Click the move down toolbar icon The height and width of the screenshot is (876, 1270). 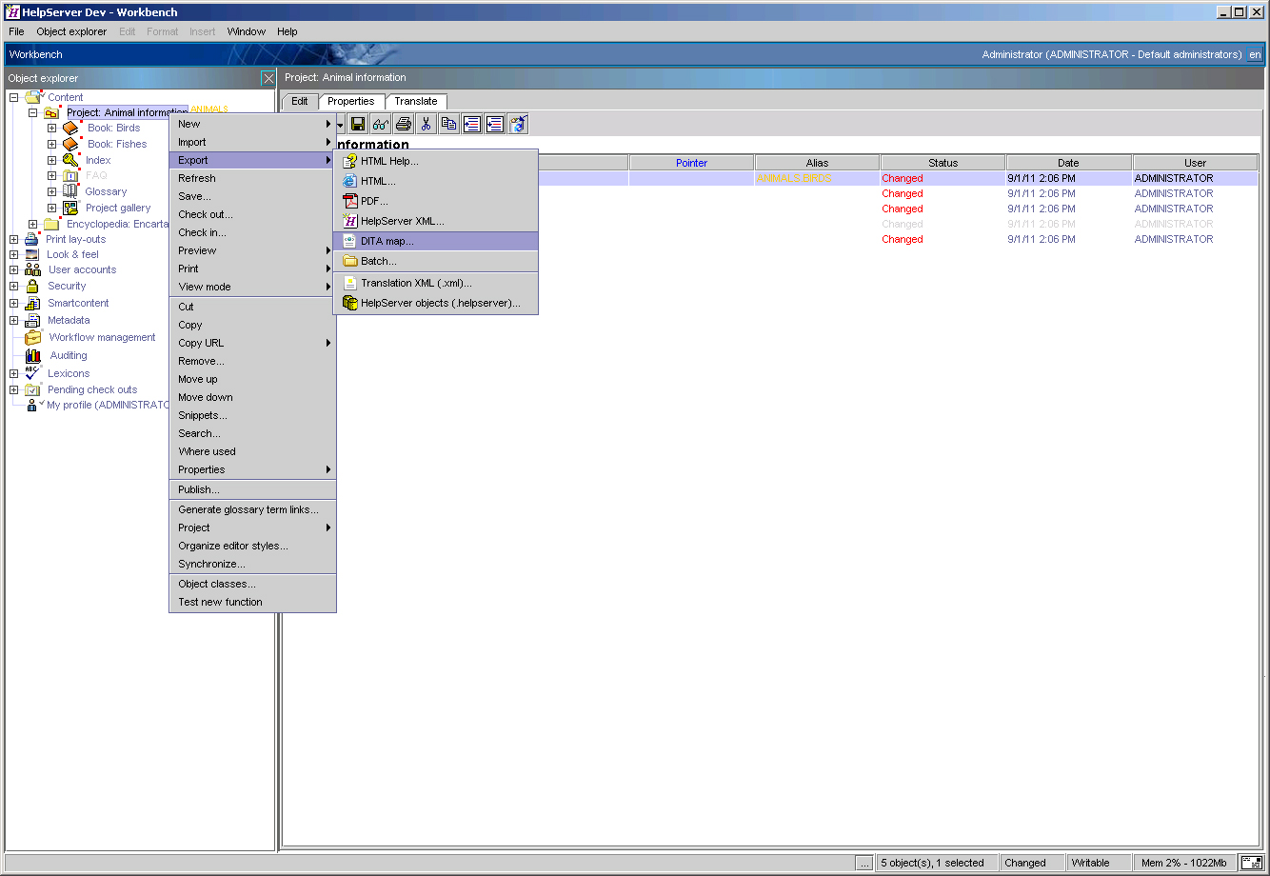(494, 123)
